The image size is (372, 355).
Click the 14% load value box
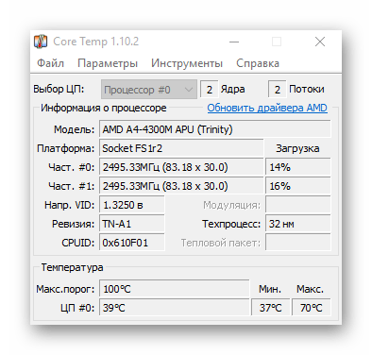(x=298, y=167)
